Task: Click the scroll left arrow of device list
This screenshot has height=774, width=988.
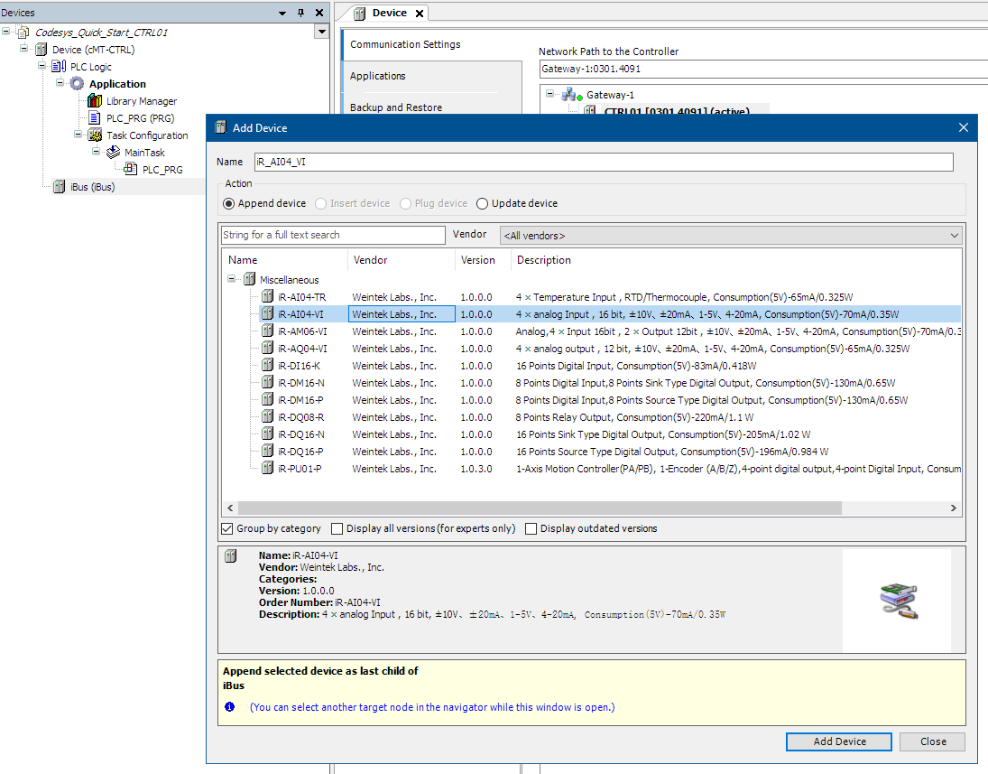Action: click(231, 508)
